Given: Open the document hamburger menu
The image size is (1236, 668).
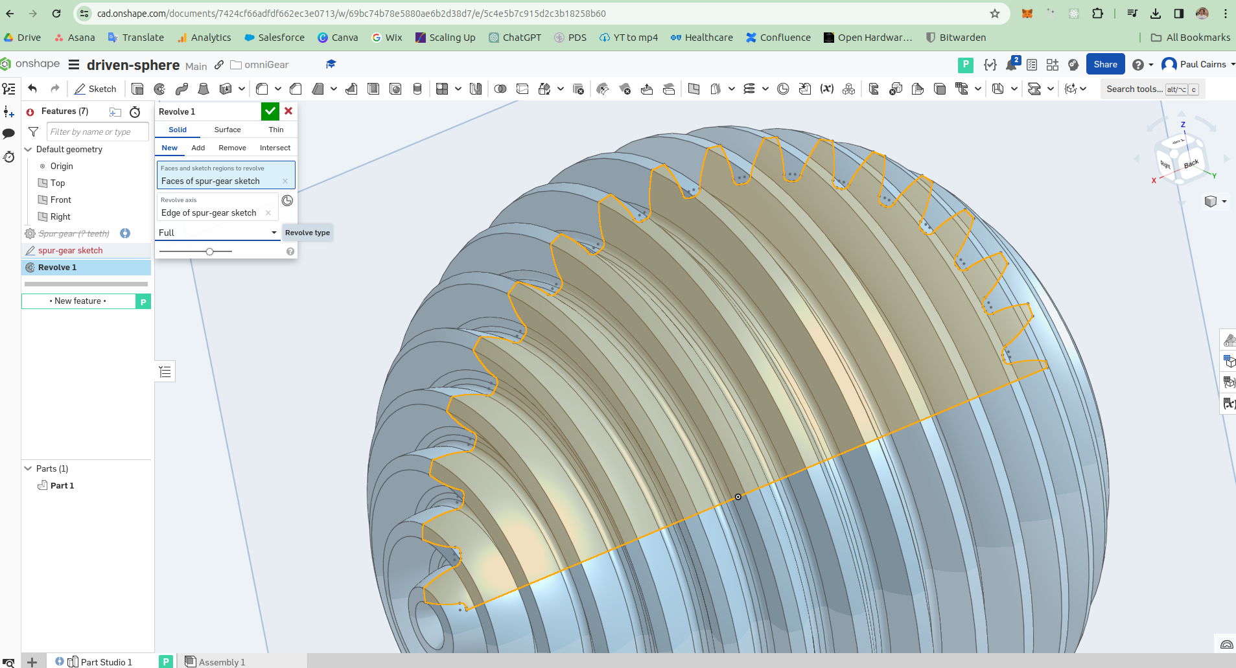Looking at the screenshot, I should [74, 65].
